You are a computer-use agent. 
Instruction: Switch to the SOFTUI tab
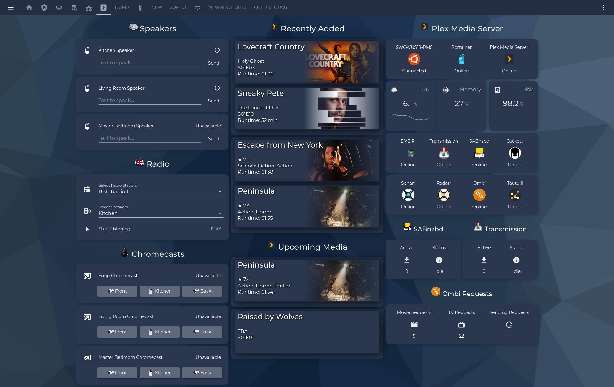click(x=178, y=7)
